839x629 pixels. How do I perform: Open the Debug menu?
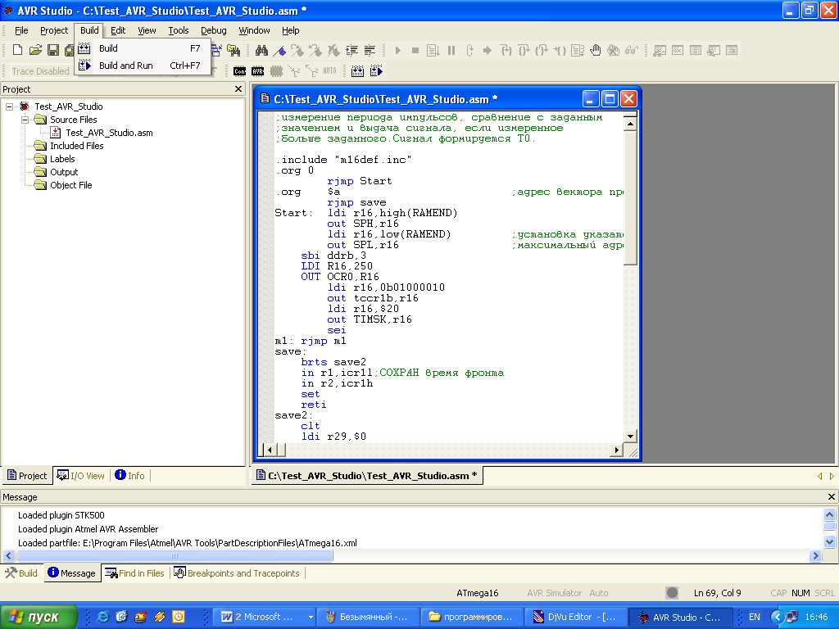point(214,30)
